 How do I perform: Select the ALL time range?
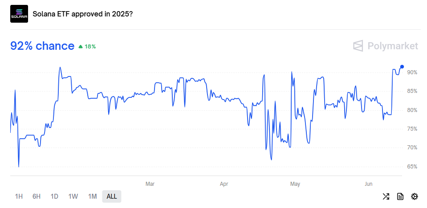tap(112, 196)
